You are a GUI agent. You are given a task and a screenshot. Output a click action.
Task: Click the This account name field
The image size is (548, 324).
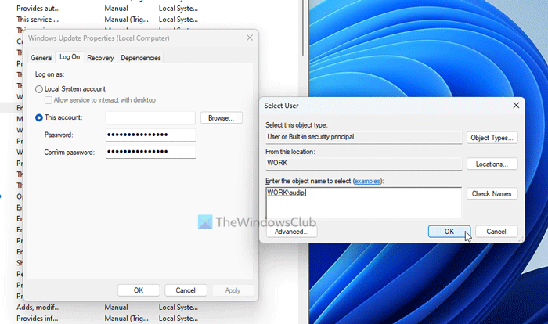150,118
